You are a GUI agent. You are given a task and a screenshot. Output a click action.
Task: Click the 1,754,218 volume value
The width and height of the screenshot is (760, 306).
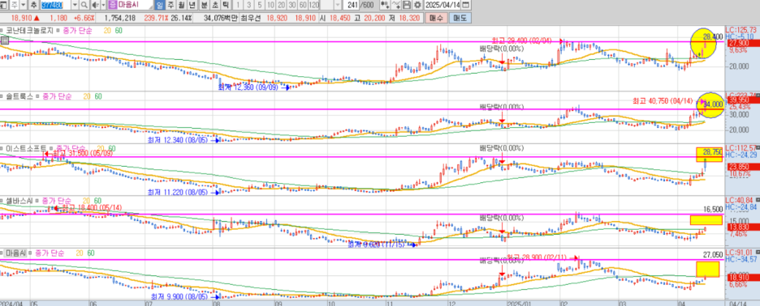[x=119, y=18]
